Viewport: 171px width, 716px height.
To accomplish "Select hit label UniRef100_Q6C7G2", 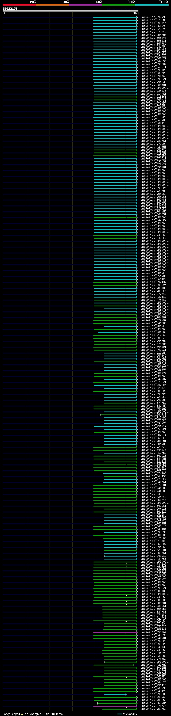I will tap(154, 709).
